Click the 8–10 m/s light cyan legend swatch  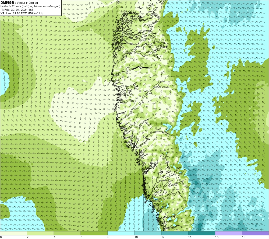[121, 233]
